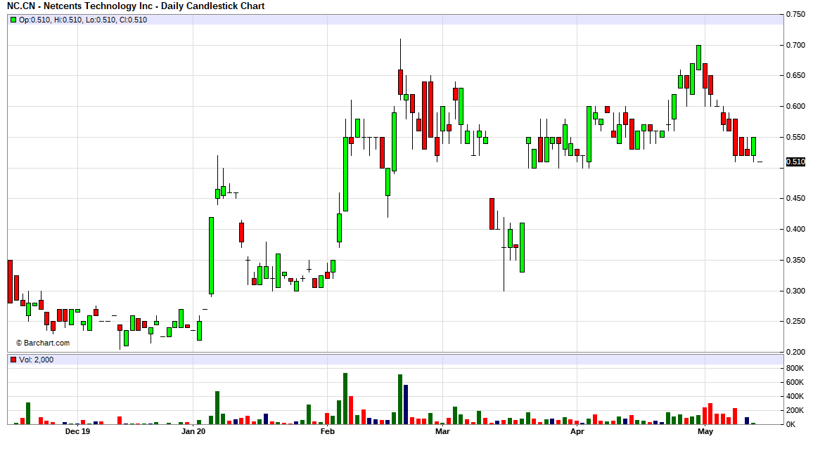Viewport: 813px width, 453px height.
Task: Click the 200K volume axis label
Action: [795, 411]
